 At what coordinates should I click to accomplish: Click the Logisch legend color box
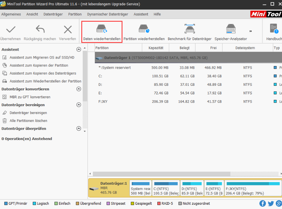(x=34, y=204)
